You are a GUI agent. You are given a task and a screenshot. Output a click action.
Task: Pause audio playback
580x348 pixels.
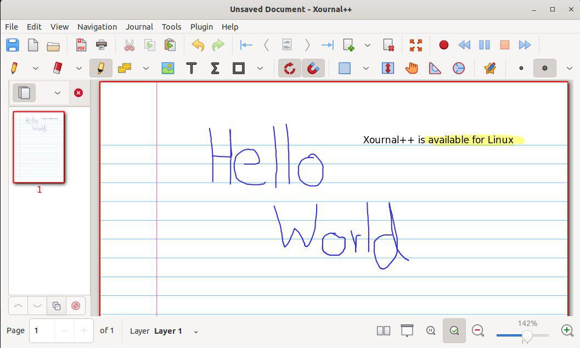[x=485, y=45]
